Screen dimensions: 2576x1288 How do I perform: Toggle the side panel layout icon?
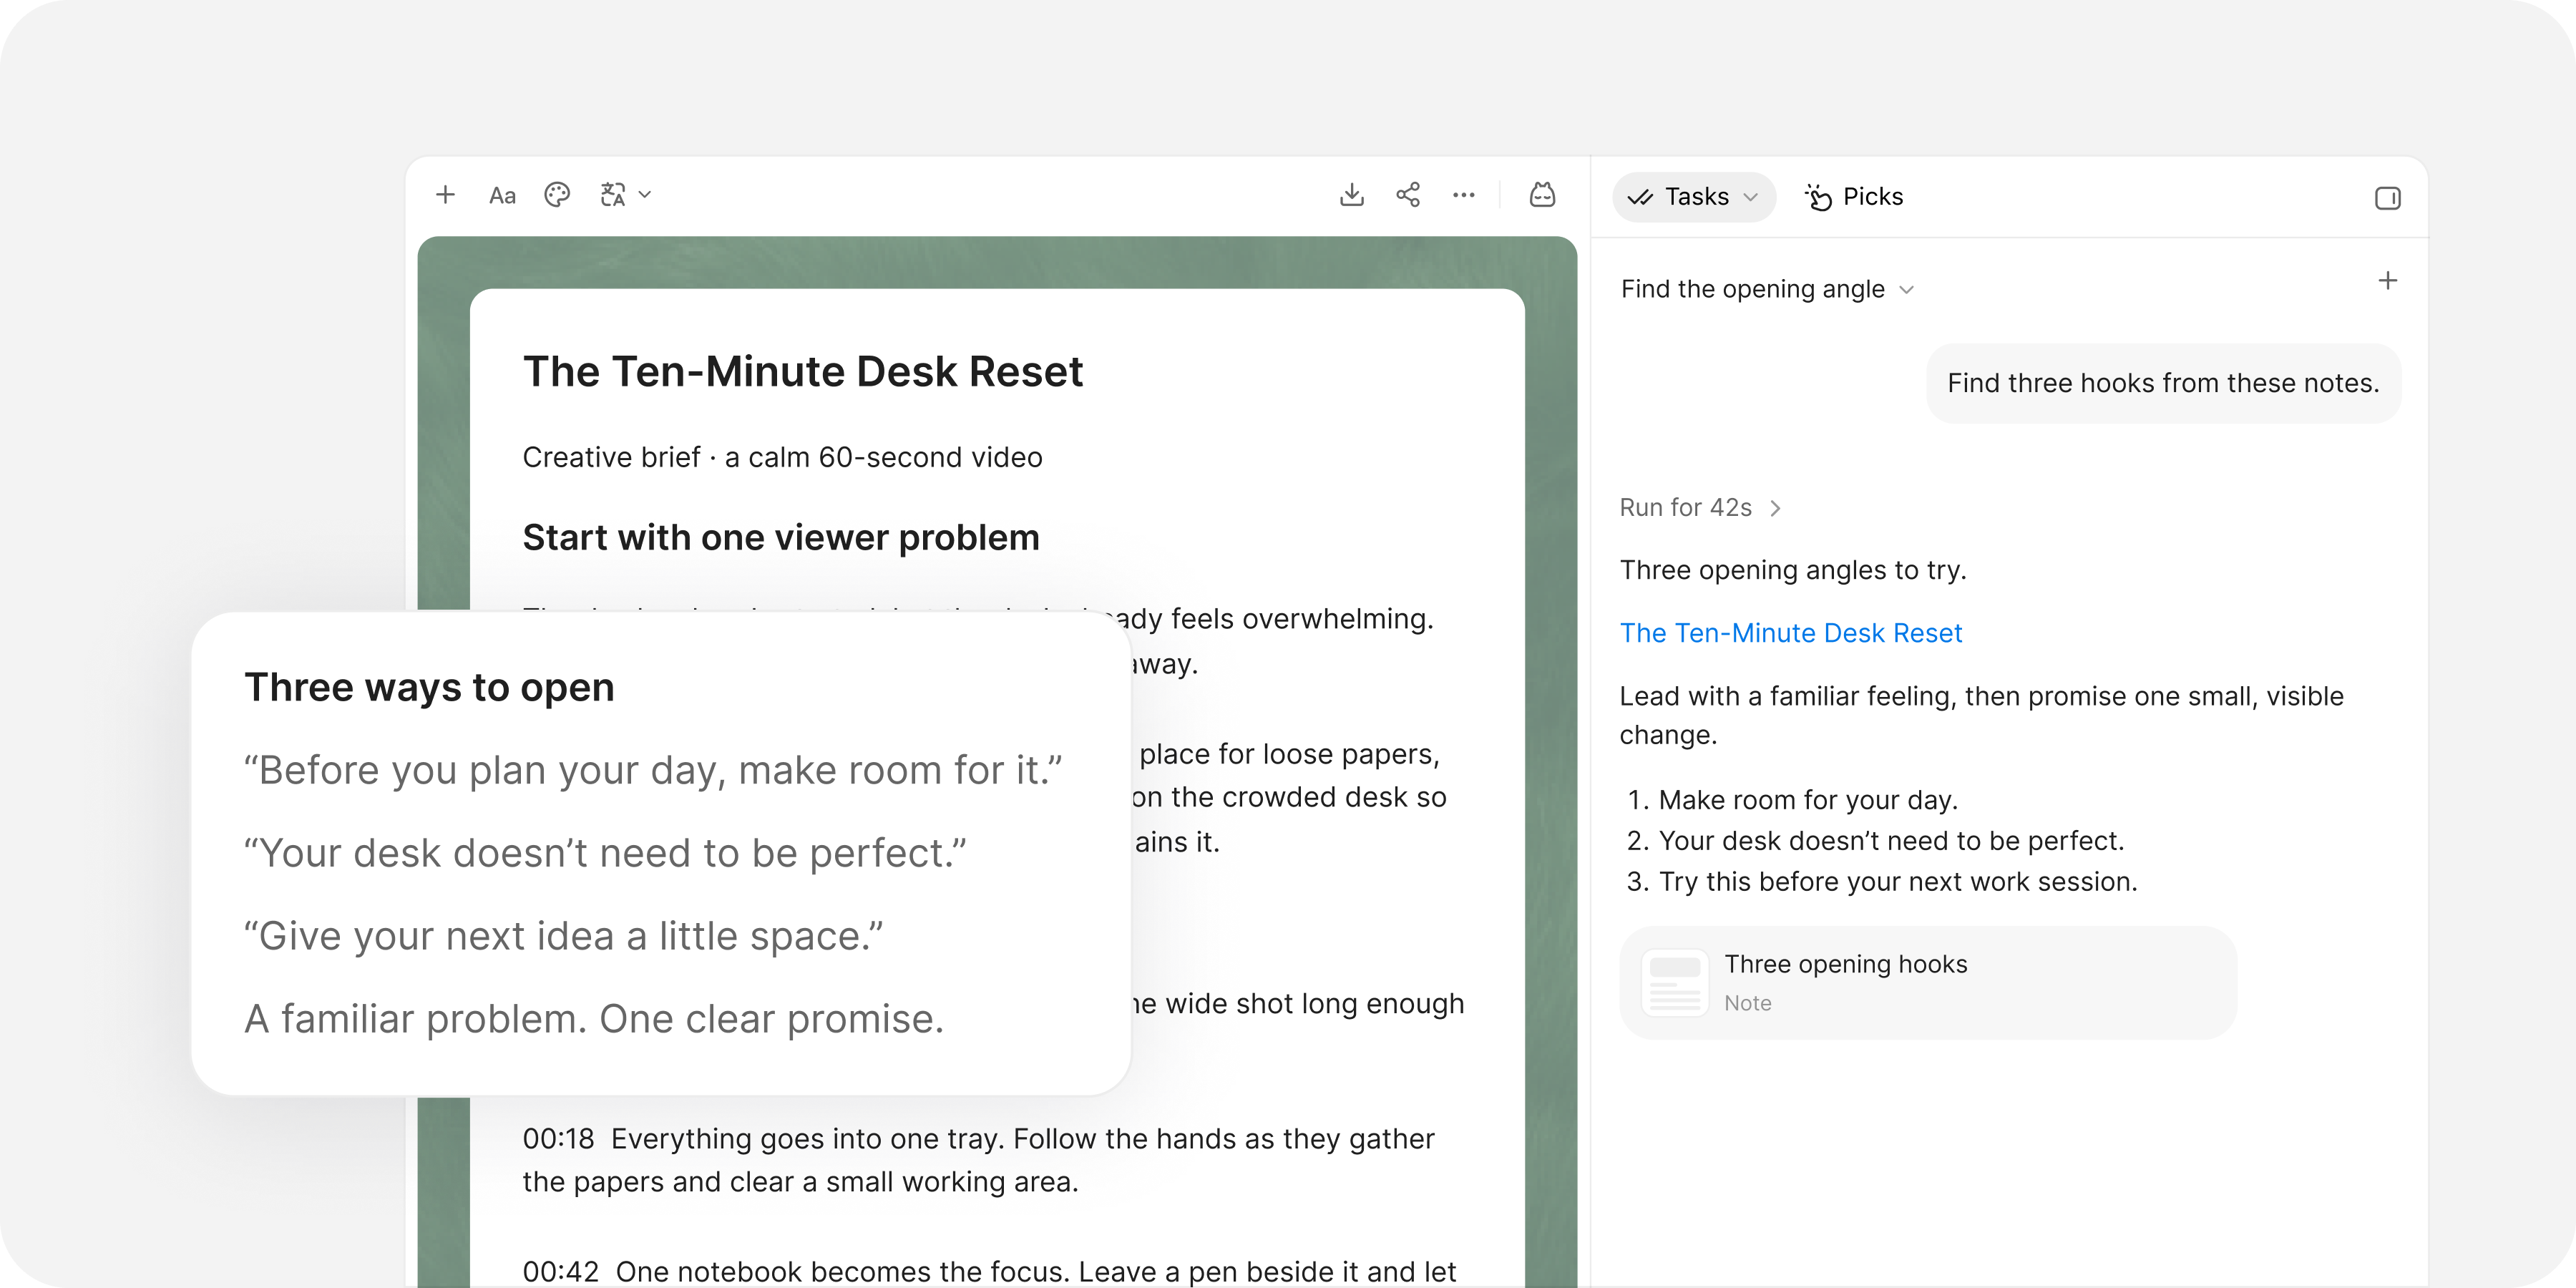coord(2388,198)
